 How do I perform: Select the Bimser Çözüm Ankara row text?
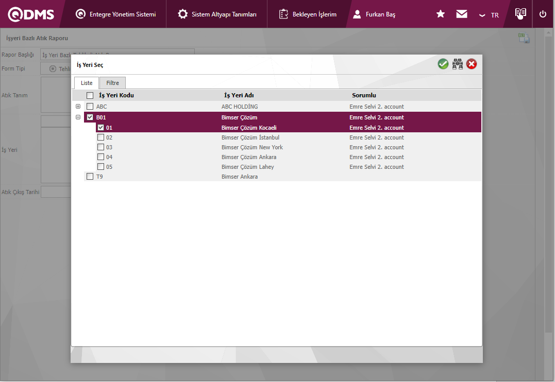[x=249, y=157]
